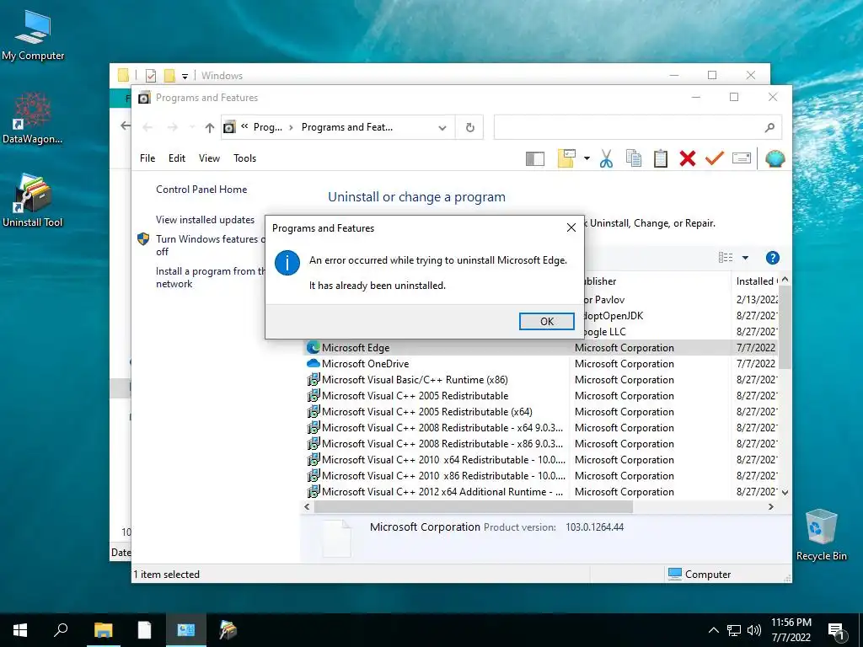The image size is (863, 647).
Task: Click the magnifier search icon
Action: click(x=769, y=128)
